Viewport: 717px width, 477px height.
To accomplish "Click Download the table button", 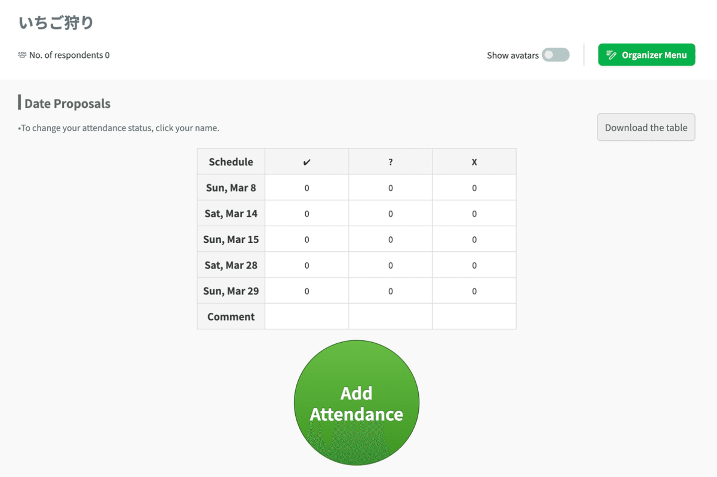I will pyautogui.click(x=646, y=127).
